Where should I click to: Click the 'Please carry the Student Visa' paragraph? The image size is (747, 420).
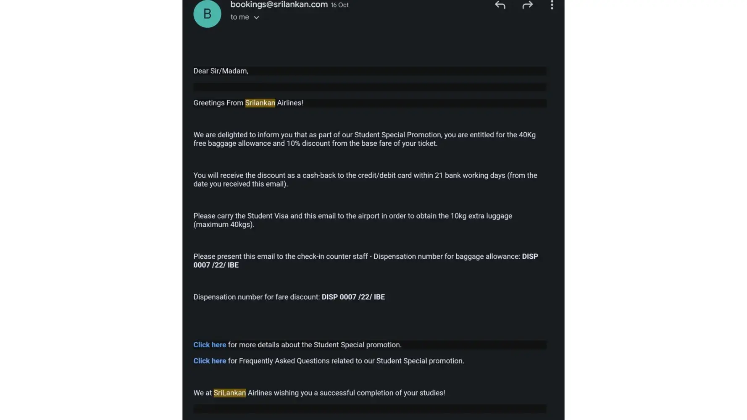click(x=352, y=220)
